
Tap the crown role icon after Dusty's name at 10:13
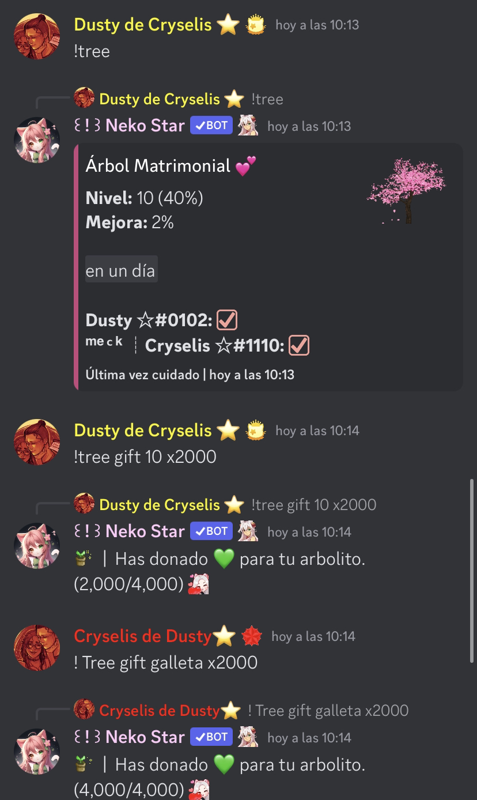[x=256, y=25]
